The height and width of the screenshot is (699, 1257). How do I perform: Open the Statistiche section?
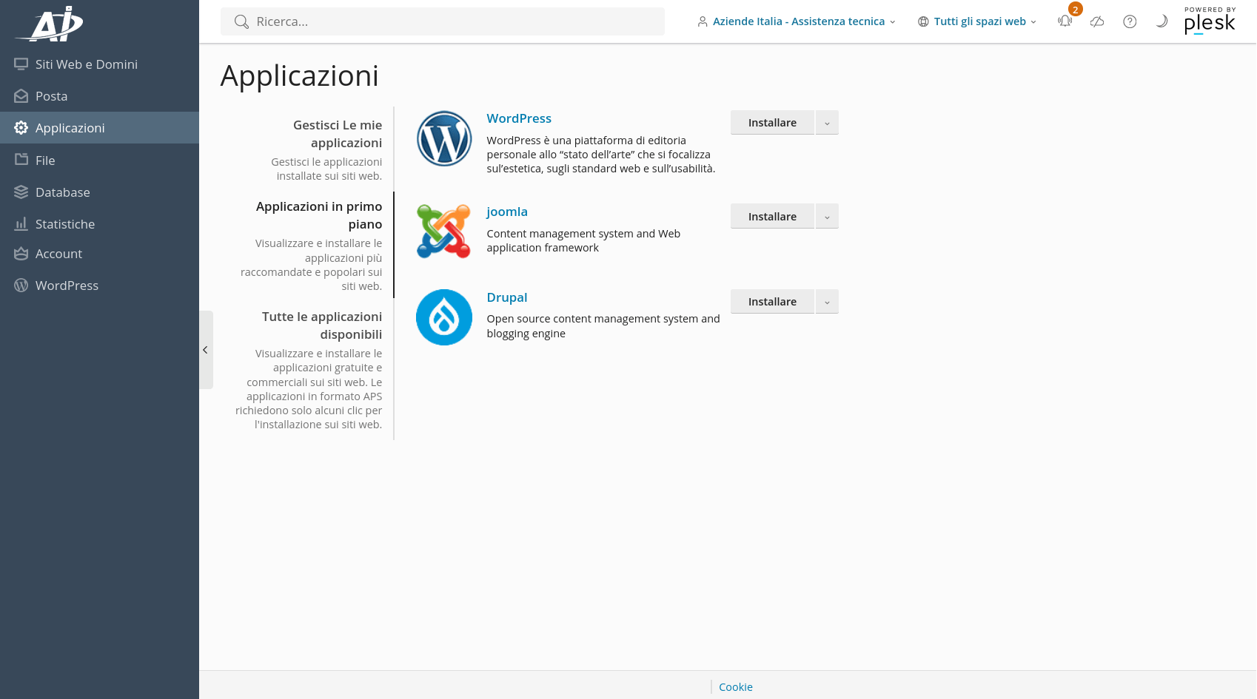point(99,224)
